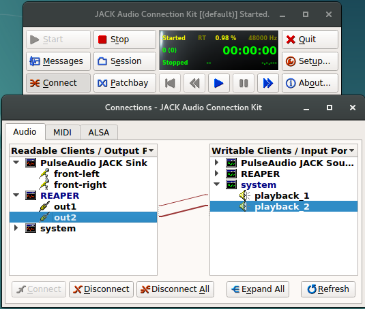The width and height of the screenshot is (365, 309).
Task: Select PulseAudio JACK Sink client name
Action: coord(94,163)
